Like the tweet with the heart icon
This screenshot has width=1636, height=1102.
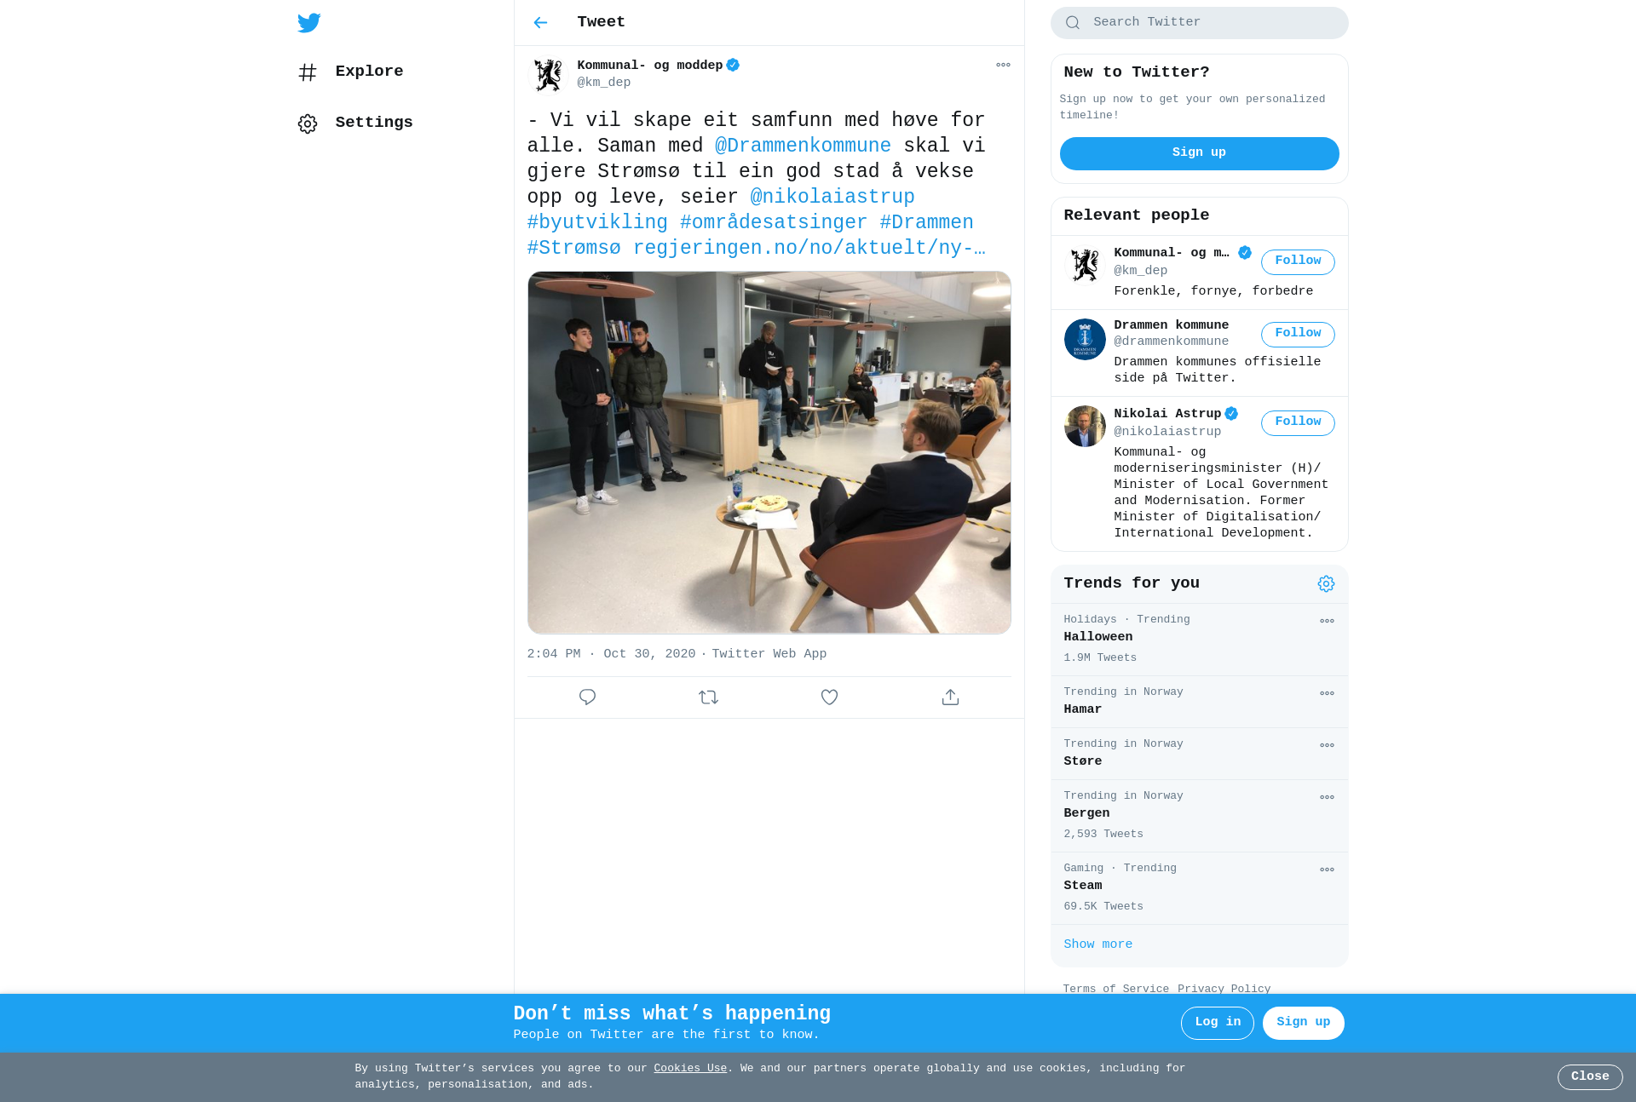(x=829, y=697)
